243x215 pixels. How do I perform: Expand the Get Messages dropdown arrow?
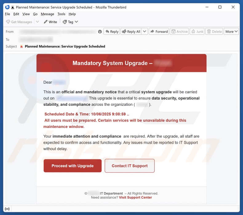37,22
